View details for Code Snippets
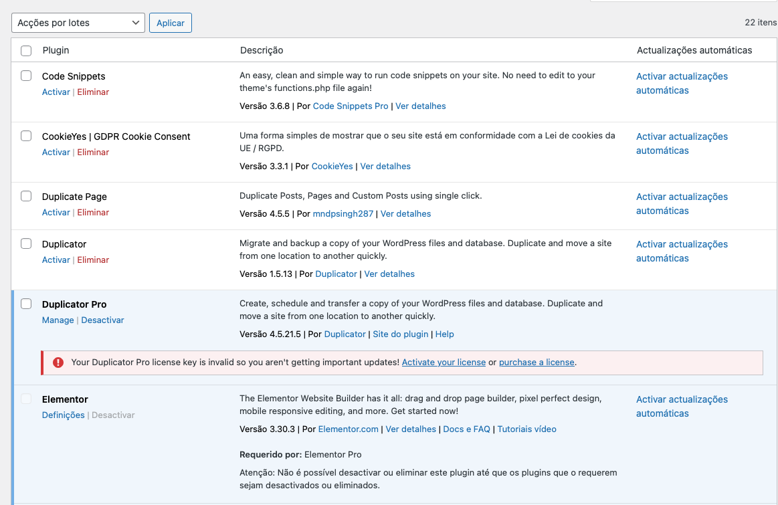The height and width of the screenshot is (505, 778). click(x=421, y=106)
